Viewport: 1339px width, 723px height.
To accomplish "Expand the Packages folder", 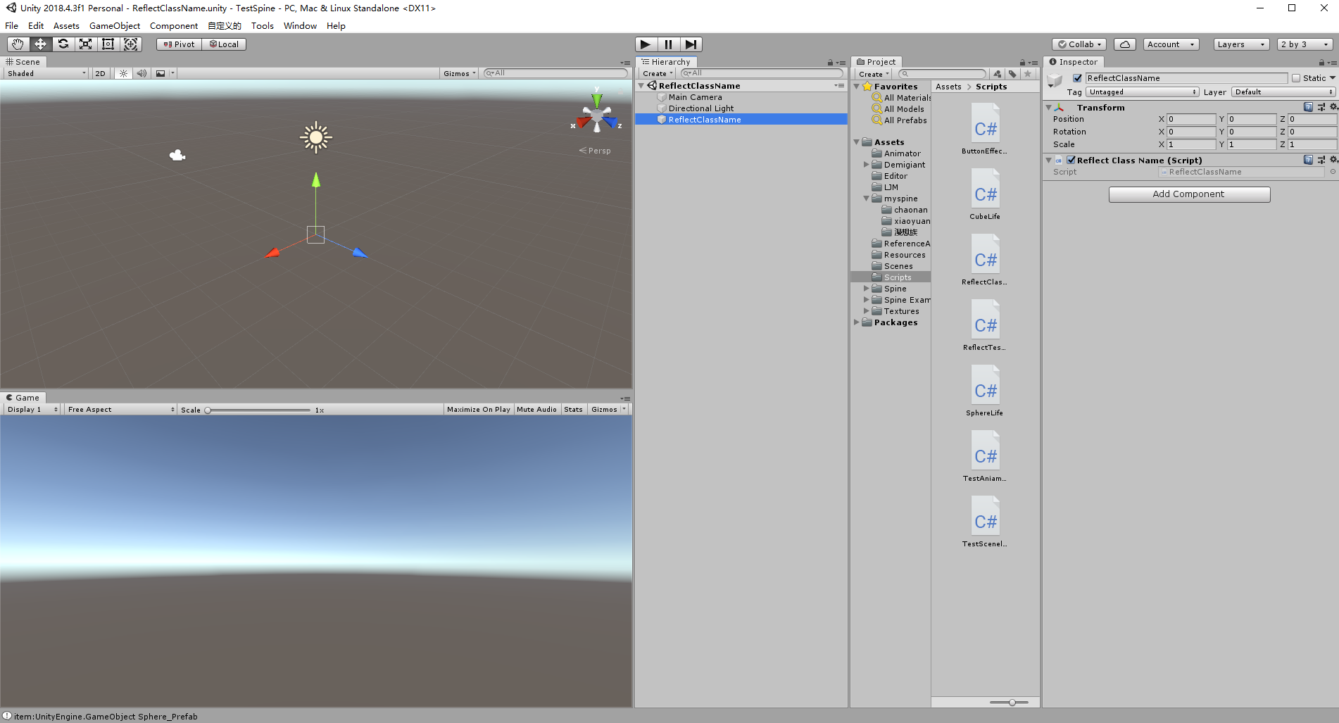I will coord(857,322).
